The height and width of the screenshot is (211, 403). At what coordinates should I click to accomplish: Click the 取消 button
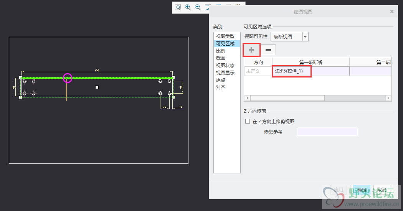pos(382,190)
